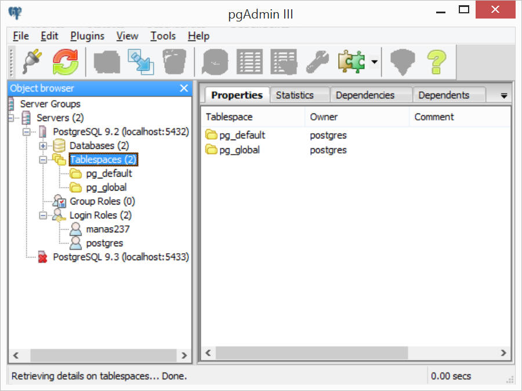Image resolution: width=522 pixels, height=391 pixels.
Task: Click the View filtered data icon
Action: pyautogui.click(x=284, y=62)
